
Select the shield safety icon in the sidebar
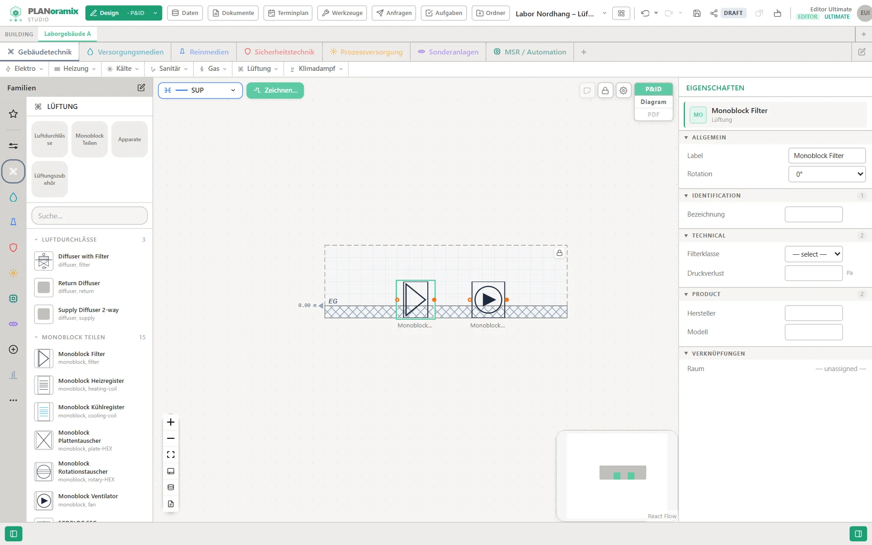(13, 248)
